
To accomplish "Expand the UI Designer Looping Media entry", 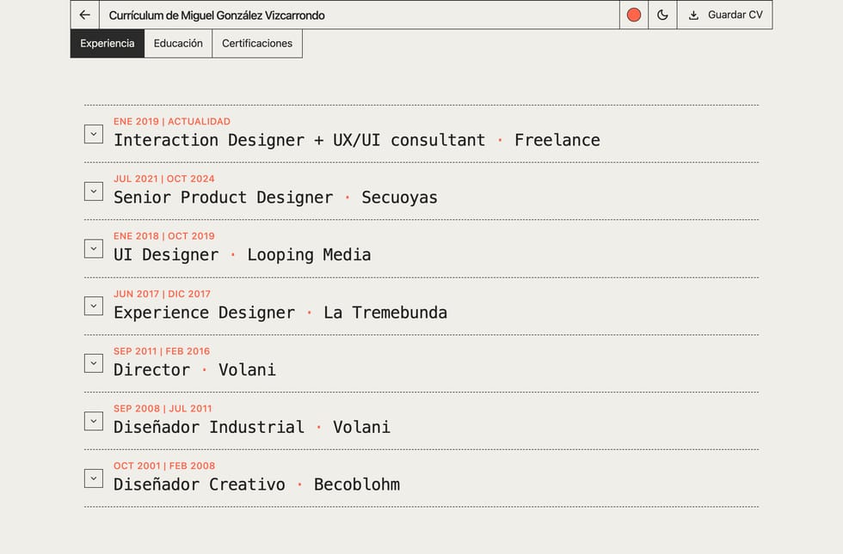I will pos(94,248).
